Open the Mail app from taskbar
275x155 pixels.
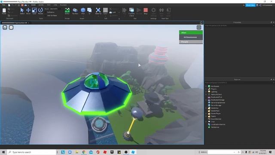(91, 152)
